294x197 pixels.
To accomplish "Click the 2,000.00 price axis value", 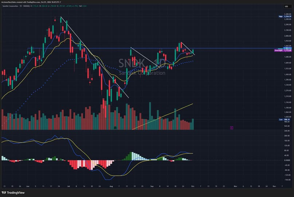I will pos(288,36).
